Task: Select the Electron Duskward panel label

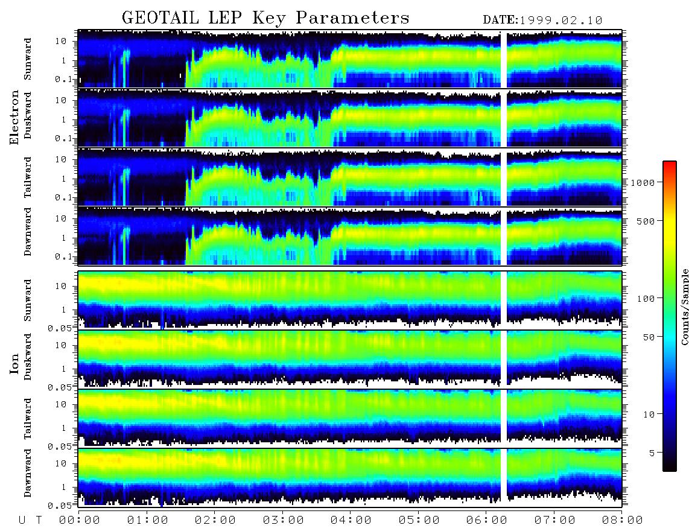Action: (x=28, y=116)
